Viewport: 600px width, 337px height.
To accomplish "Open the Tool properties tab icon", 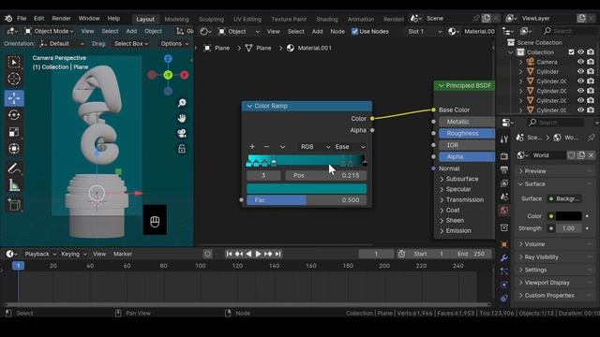I will click(x=504, y=139).
